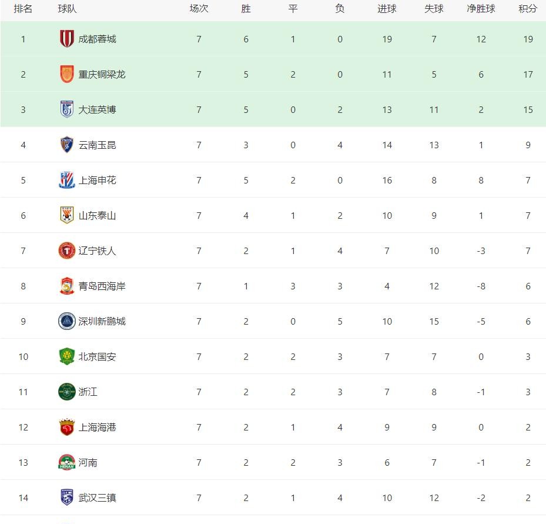Open the 大连英博 club badge
546x524 pixels.
pos(67,109)
